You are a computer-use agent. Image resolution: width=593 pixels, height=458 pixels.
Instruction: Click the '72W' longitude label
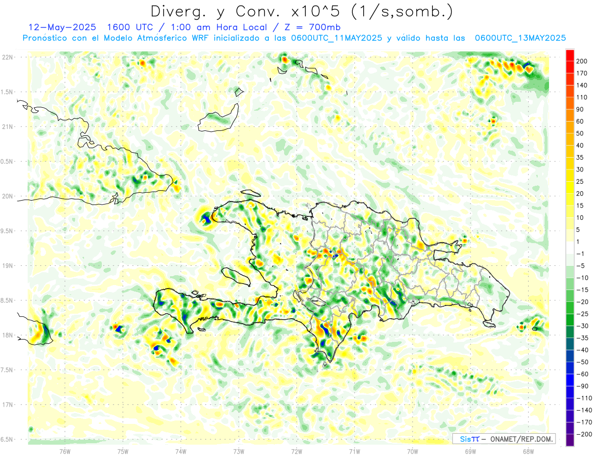point(296,451)
